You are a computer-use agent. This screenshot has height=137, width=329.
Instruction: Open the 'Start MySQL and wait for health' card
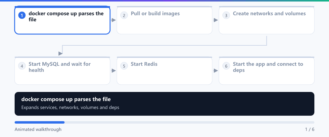62,71
